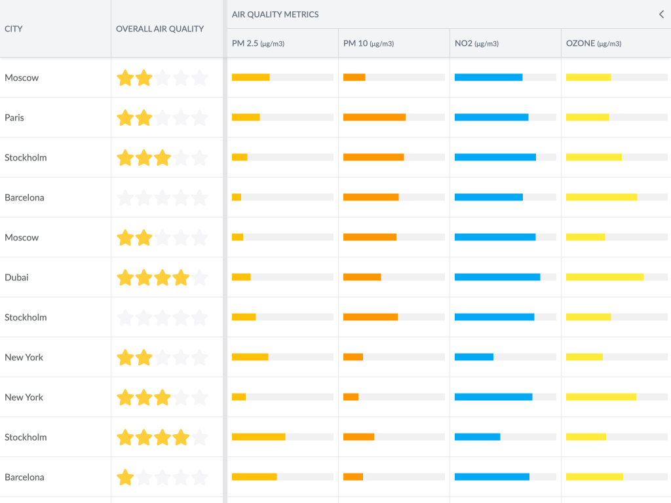Click fourth gold star in Stockholm's four-star row
This screenshot has height=503, width=671.
click(181, 437)
